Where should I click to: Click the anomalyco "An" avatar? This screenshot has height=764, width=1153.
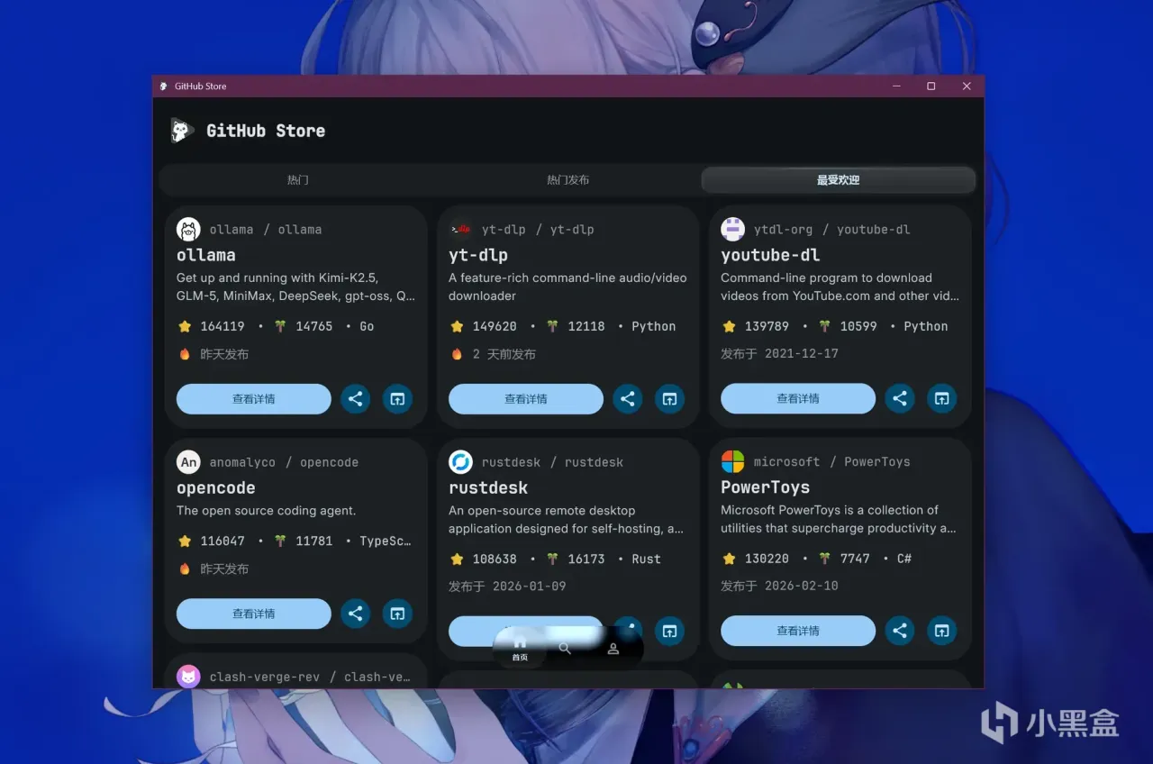tap(188, 462)
